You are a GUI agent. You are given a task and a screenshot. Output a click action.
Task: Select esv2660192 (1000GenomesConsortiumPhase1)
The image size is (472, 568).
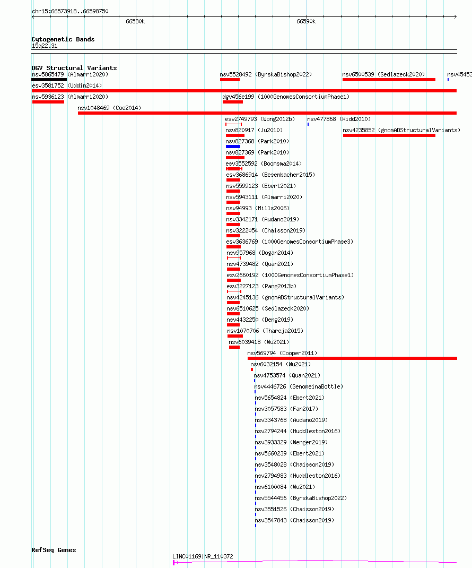(x=290, y=276)
